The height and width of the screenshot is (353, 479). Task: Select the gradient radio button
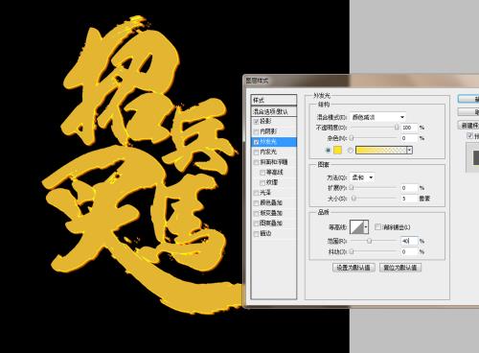[351, 150]
